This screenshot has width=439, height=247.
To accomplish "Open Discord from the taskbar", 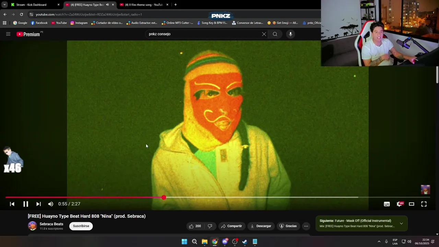I will [x=225, y=242].
